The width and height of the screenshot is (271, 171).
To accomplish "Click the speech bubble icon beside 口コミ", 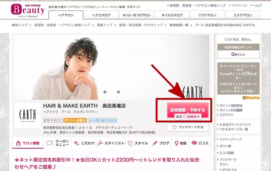I will coord(194,143).
